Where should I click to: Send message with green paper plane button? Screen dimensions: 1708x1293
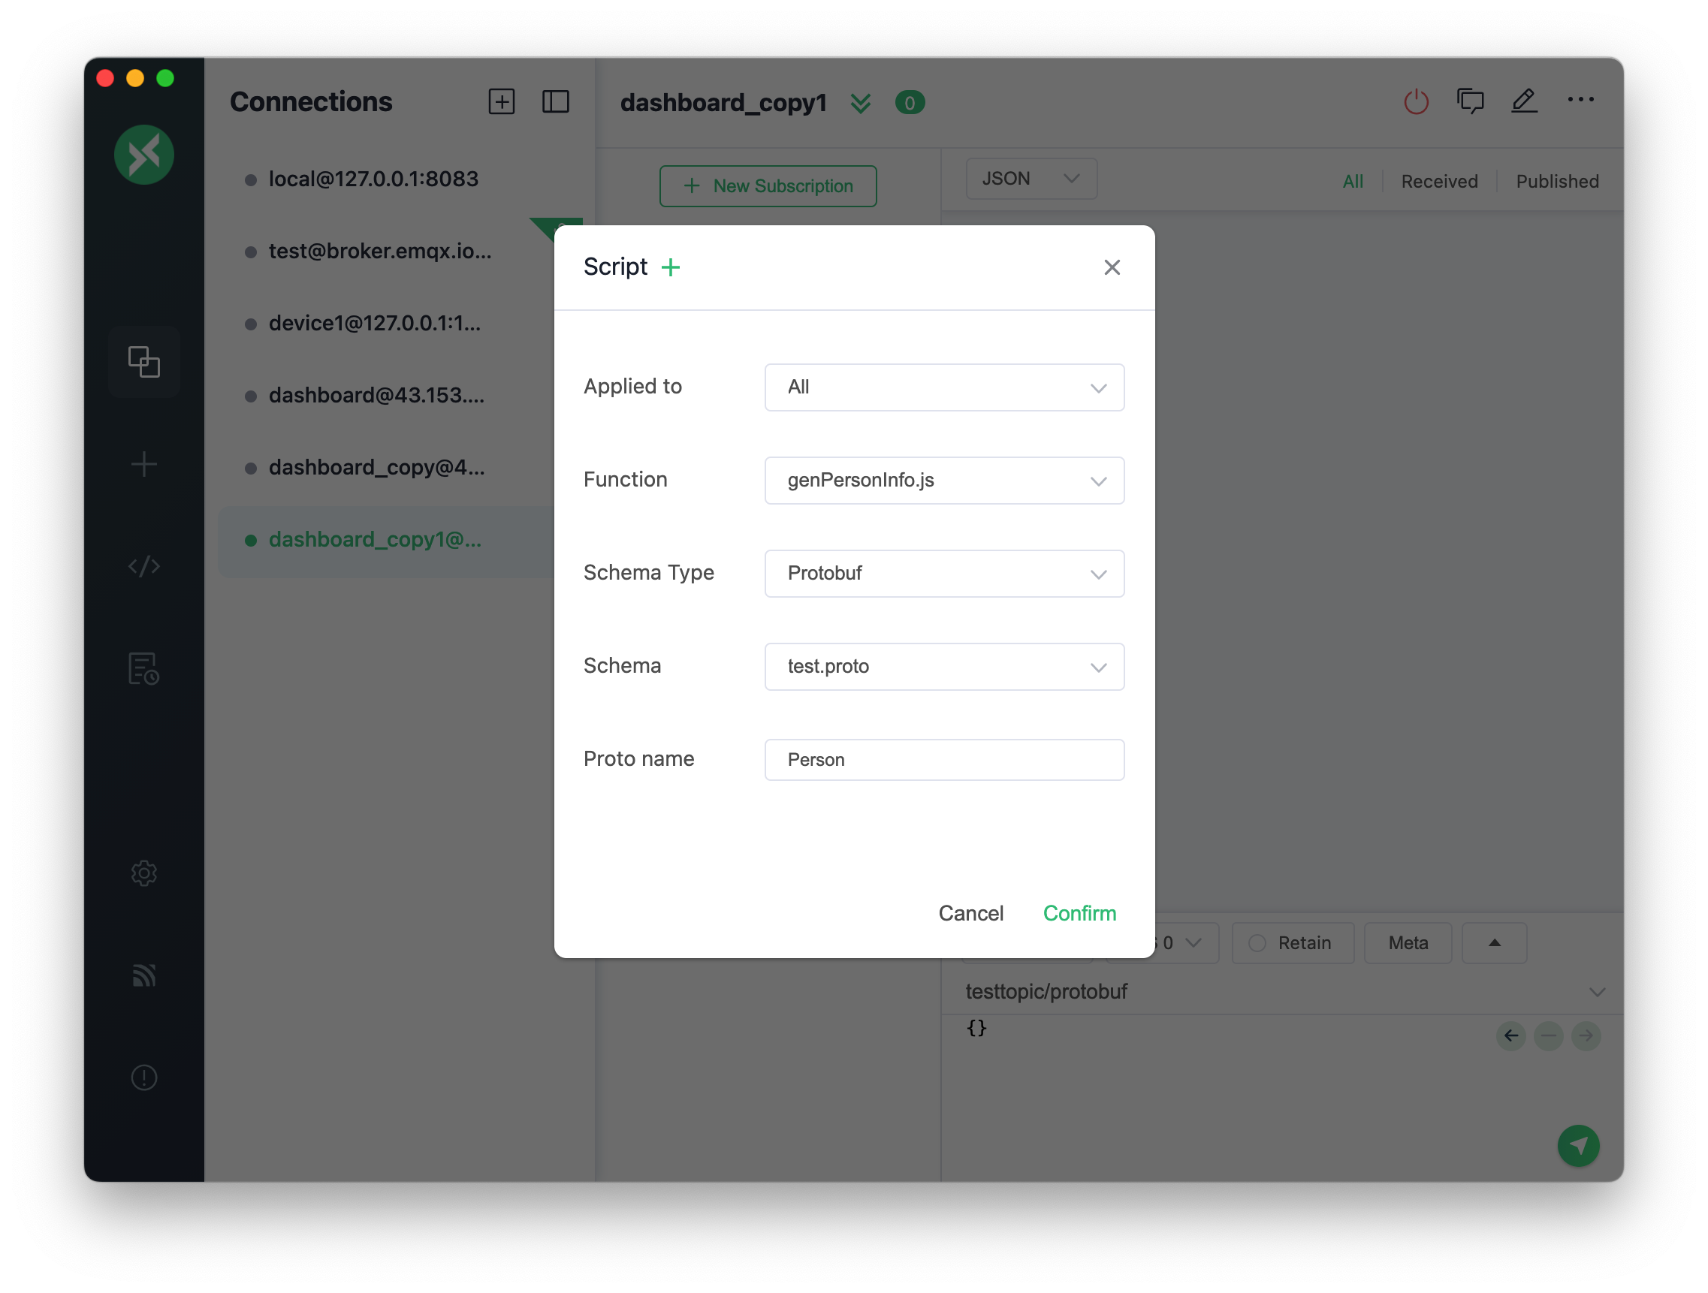(x=1577, y=1146)
